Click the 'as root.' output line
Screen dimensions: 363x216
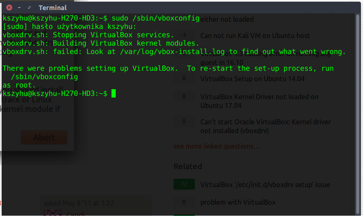tap(19, 85)
